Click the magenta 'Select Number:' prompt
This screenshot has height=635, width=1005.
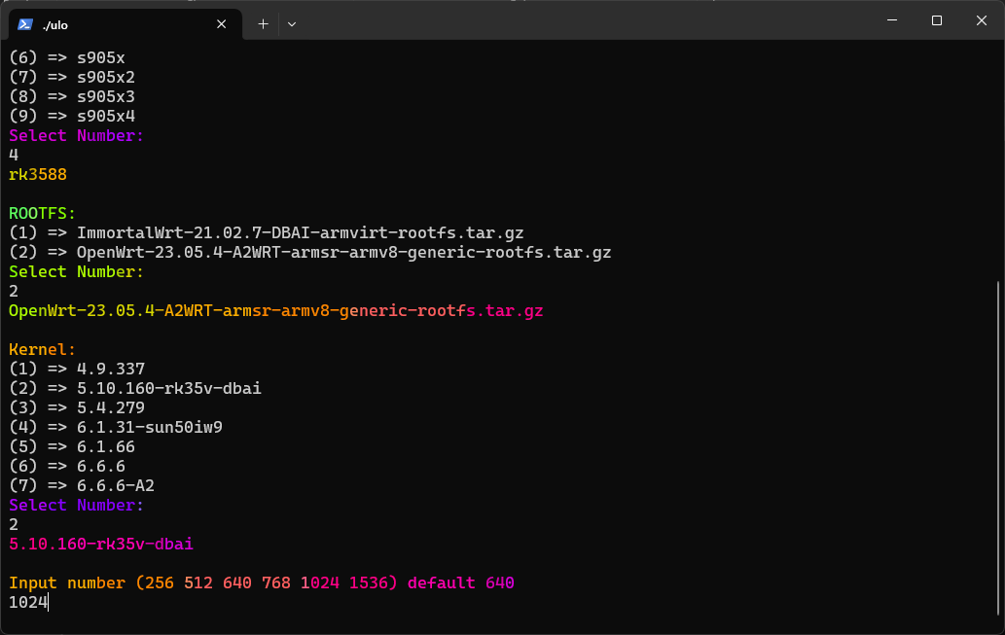pyautogui.click(x=76, y=136)
